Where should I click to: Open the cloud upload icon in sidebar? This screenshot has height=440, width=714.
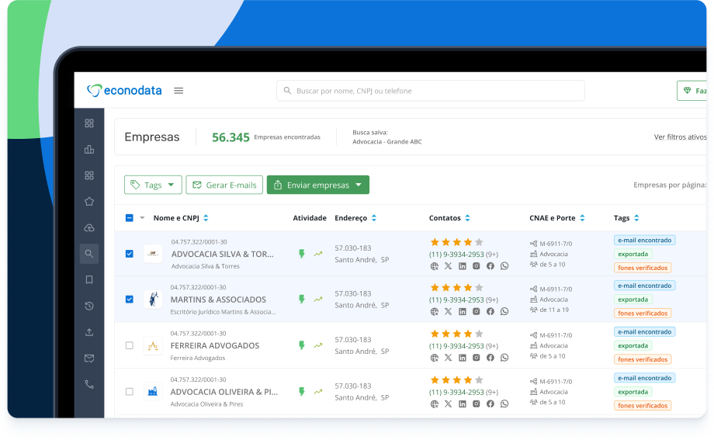tap(89, 227)
